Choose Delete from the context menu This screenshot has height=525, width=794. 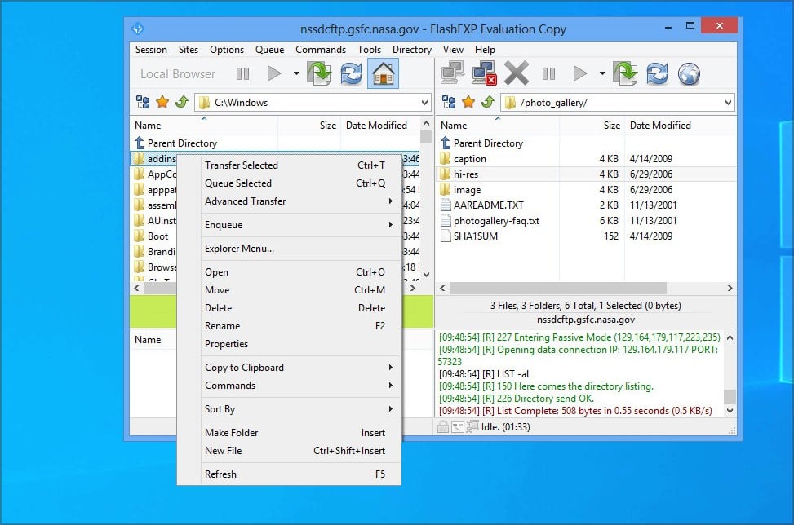289,308
